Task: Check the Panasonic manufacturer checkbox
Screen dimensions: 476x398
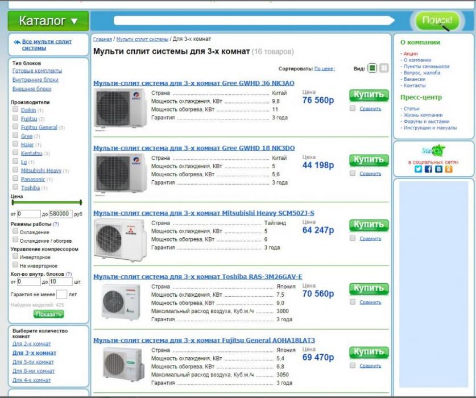Action: pos(15,178)
